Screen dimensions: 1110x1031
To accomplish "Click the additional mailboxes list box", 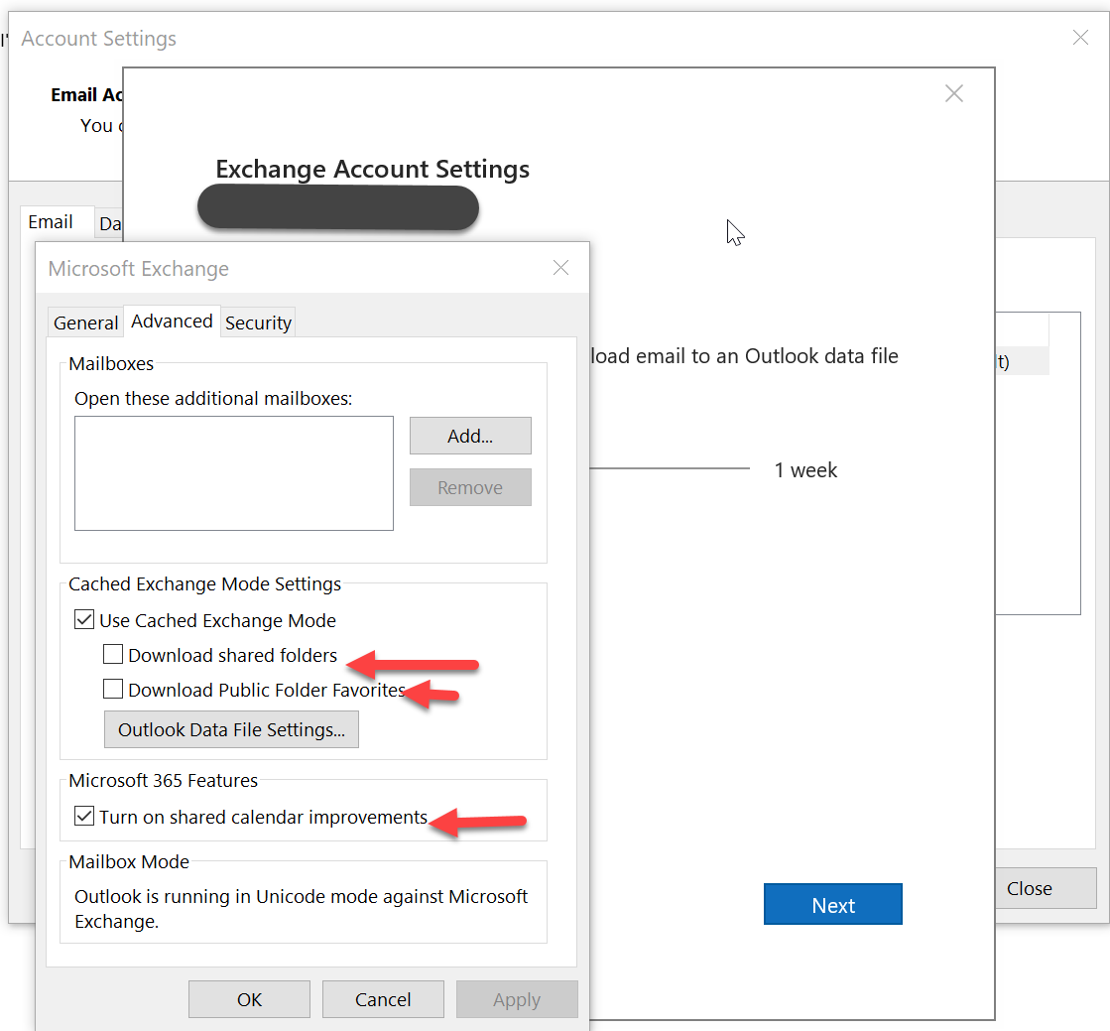I will click(x=233, y=473).
